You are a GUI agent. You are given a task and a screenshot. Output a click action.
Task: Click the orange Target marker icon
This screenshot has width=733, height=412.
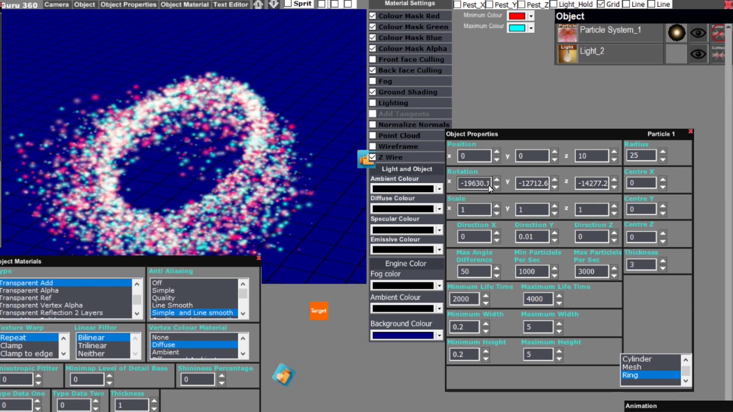coord(319,311)
